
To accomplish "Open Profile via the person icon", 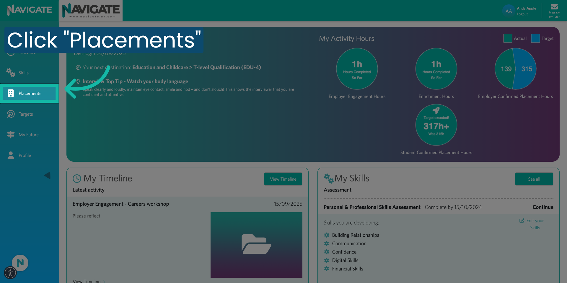I will (x=11, y=155).
